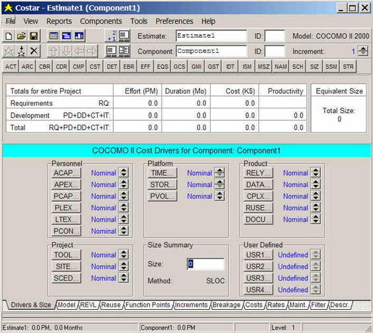
Task: Change the DOCU rating stepper
Action: point(316,219)
